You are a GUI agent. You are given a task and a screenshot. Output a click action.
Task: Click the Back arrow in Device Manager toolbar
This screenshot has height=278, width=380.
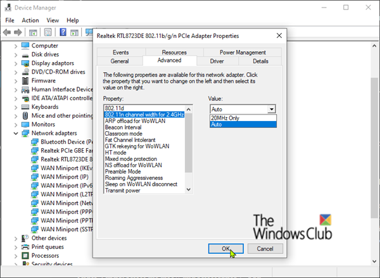click(x=7, y=32)
